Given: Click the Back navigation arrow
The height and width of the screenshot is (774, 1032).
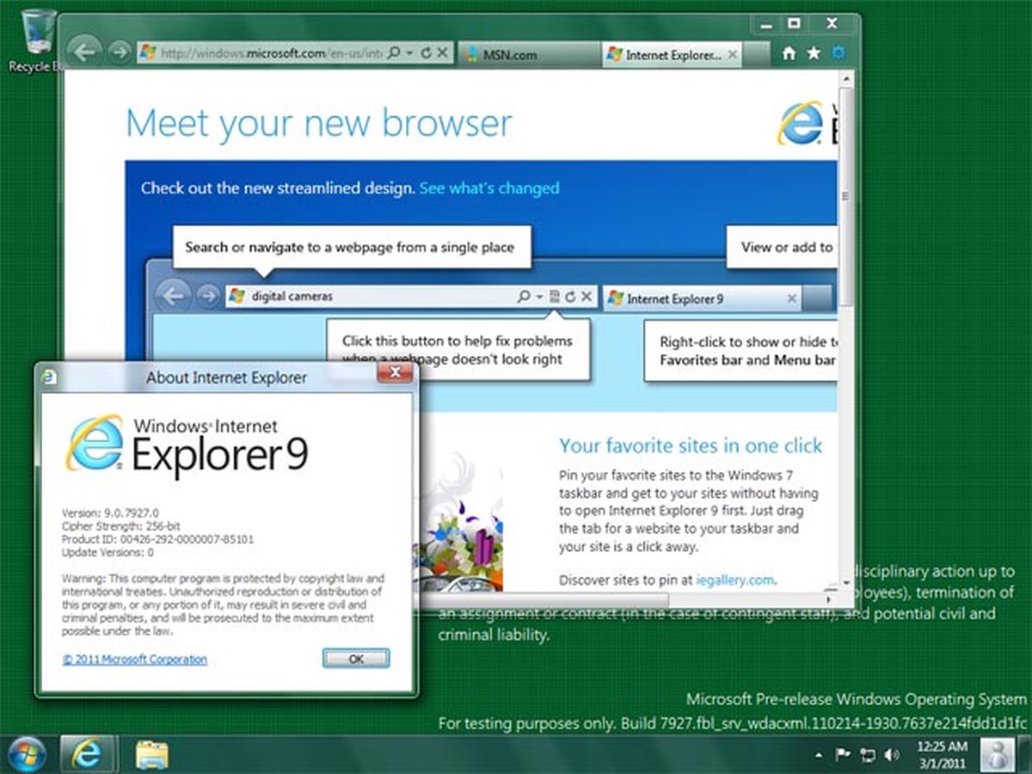Looking at the screenshot, I should coord(84,52).
